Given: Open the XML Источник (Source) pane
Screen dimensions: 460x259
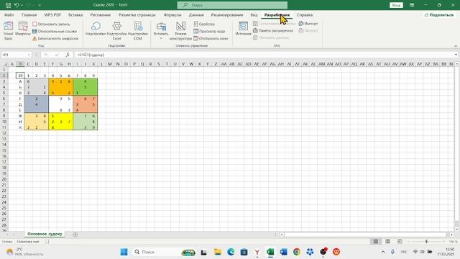Looking at the screenshot, I should point(243,29).
